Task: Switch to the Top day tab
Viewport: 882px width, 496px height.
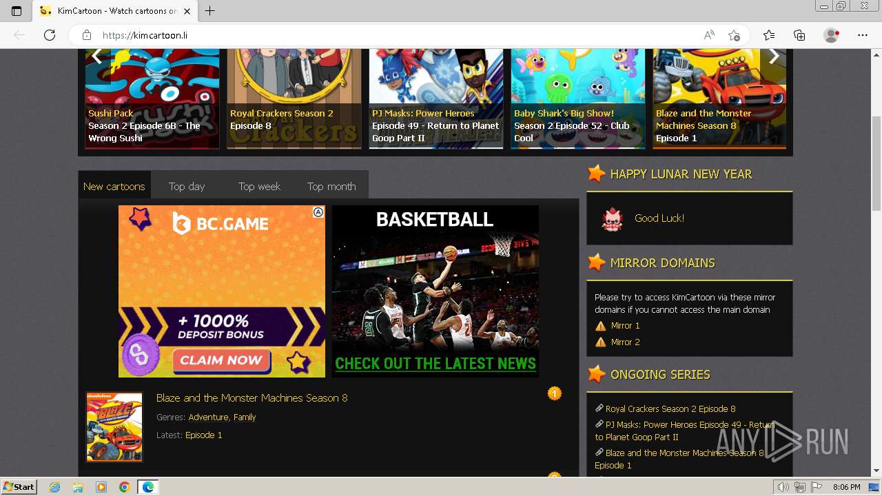Action: point(187,186)
